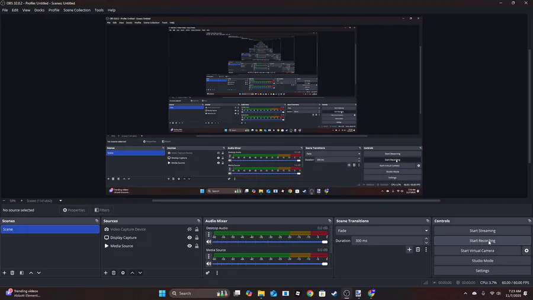This screenshot has height=300, width=533.
Task: Click Start Virtual Camera button
Action: point(477,251)
